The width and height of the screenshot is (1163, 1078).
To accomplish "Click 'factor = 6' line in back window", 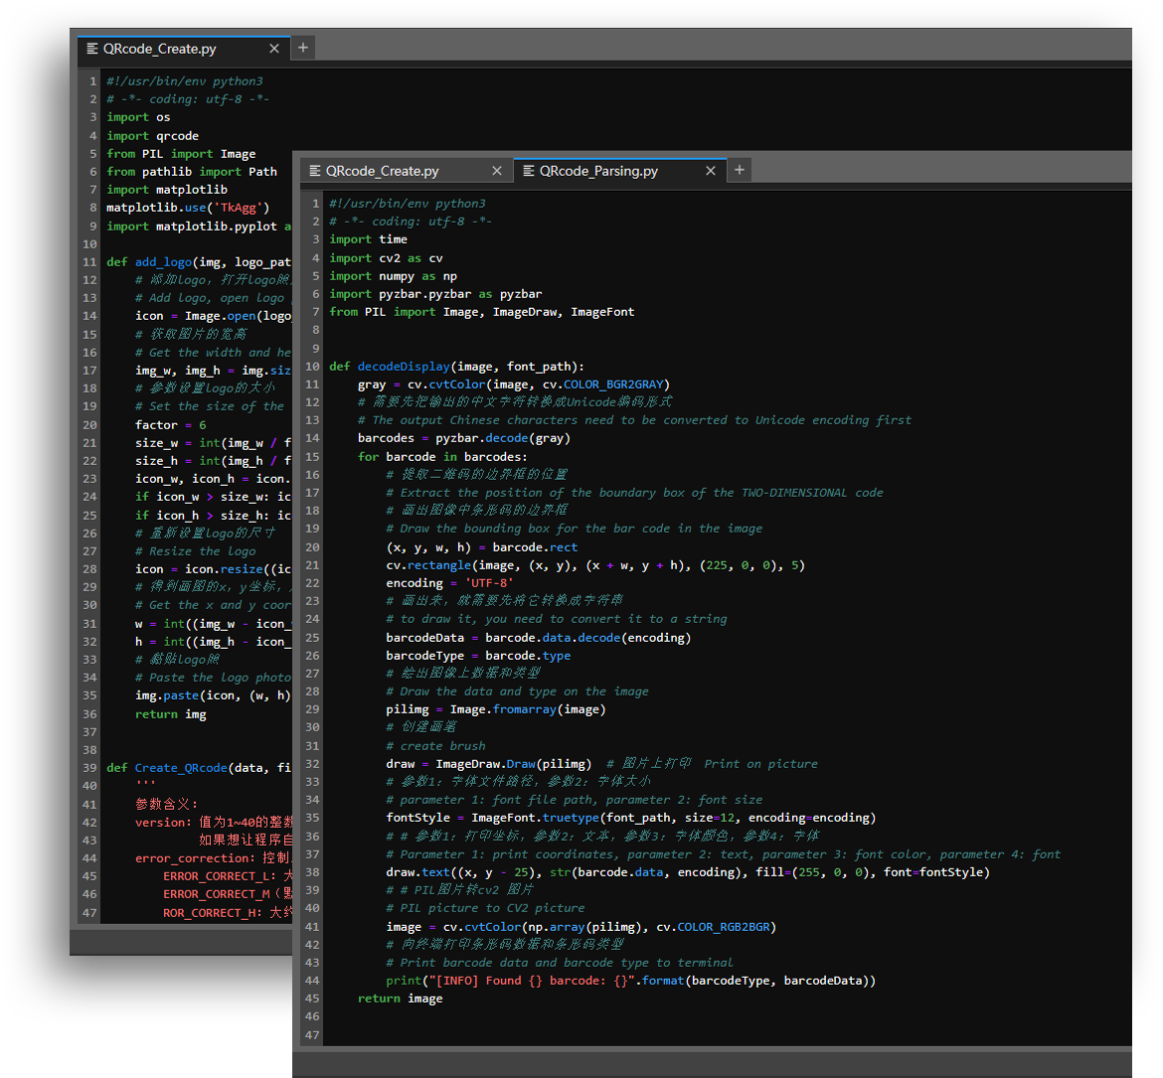I will pos(171,425).
